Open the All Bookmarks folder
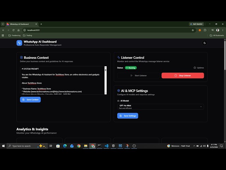 (217, 35)
